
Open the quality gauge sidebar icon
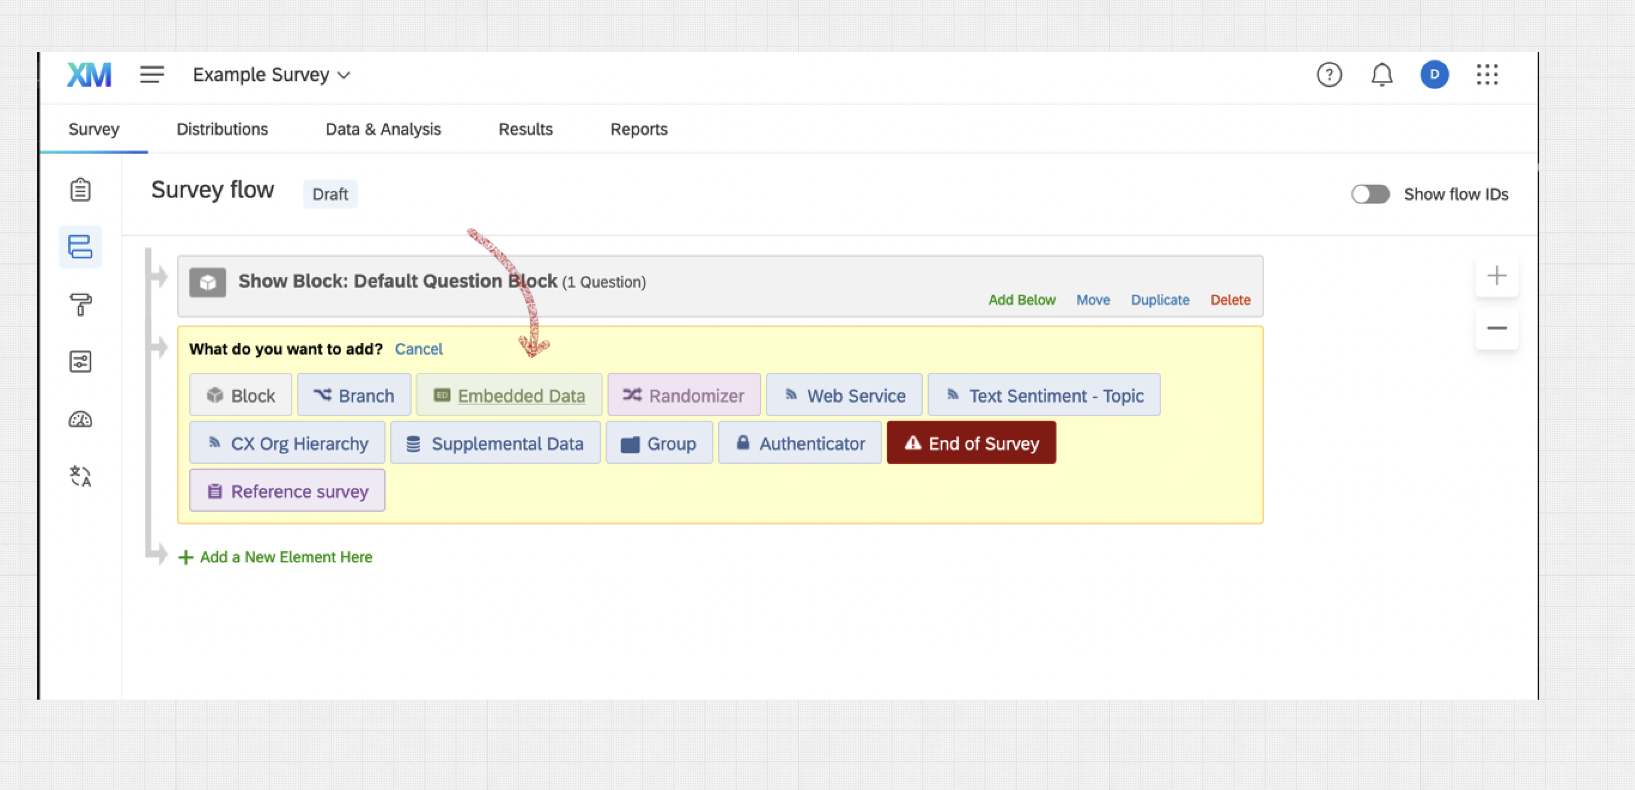coord(80,420)
